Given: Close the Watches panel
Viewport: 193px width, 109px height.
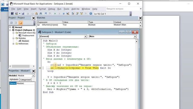Looking at the screenshot, I should [140, 18].
